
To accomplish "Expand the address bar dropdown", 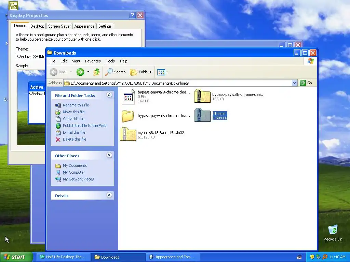I will coord(294,83).
